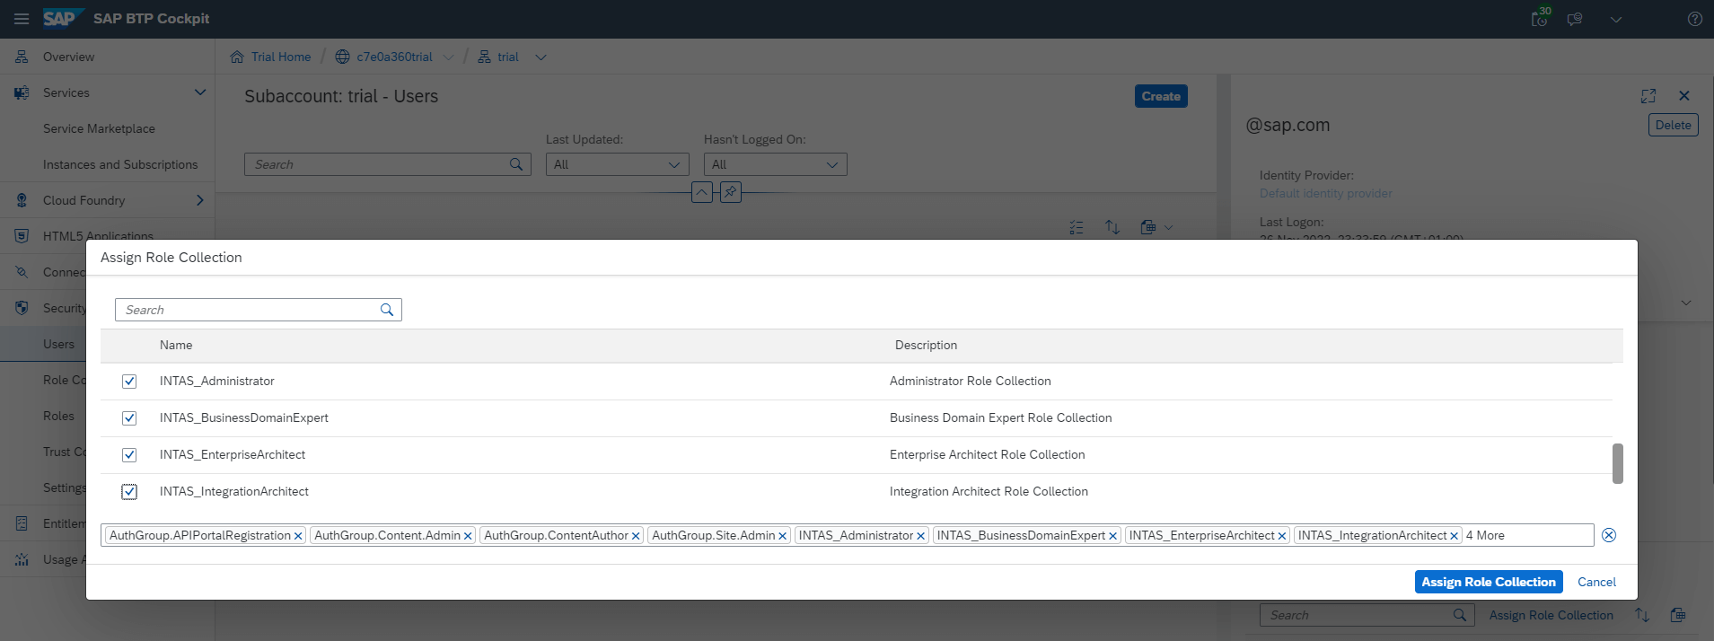Click the Create user button
Image resolution: width=1714 pixels, height=641 pixels.
[x=1161, y=96]
